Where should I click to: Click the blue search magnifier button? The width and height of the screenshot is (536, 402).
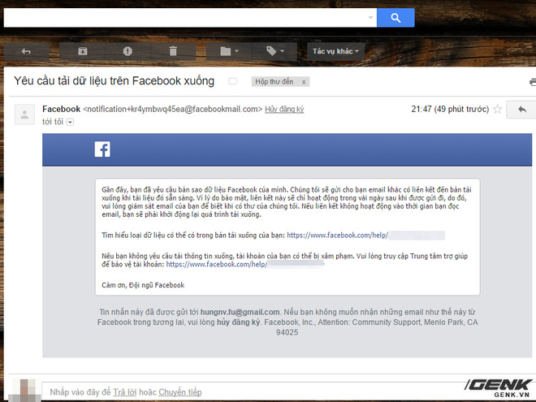(x=396, y=18)
